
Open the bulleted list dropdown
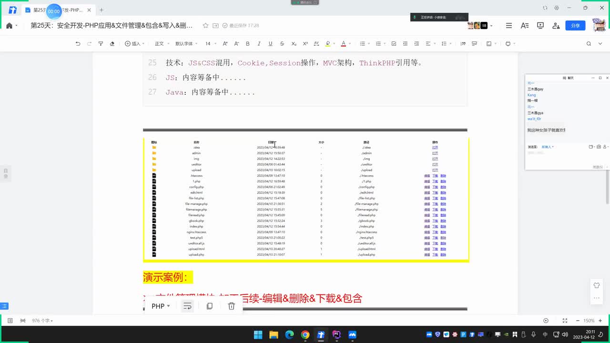365,43
